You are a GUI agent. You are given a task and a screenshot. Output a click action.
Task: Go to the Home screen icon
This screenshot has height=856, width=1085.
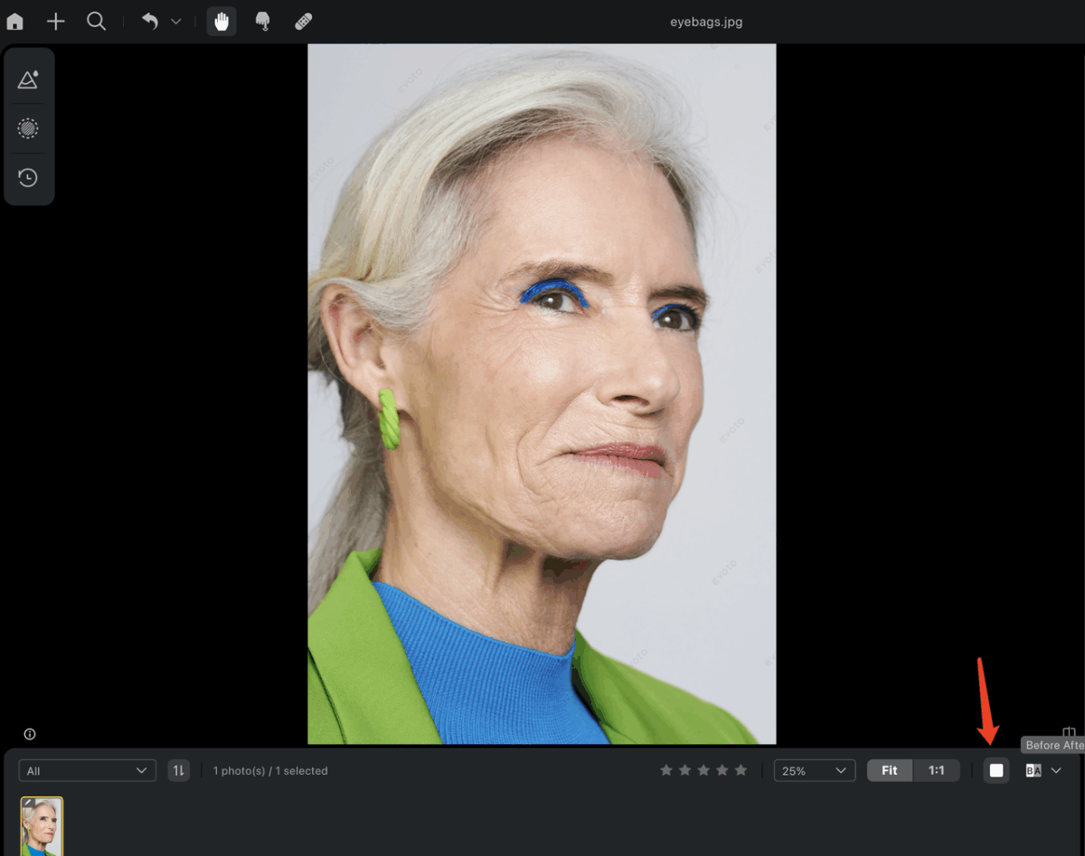point(14,22)
